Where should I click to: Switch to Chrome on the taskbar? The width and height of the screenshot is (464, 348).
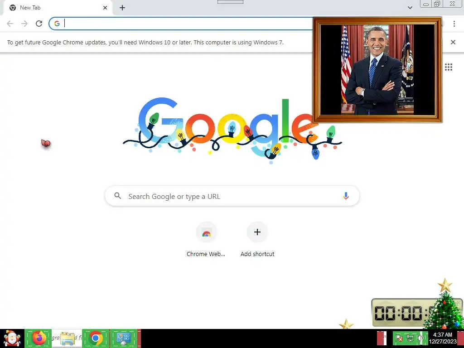click(96, 338)
